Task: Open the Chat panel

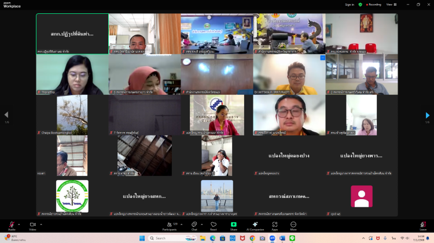Action: click(x=194, y=226)
